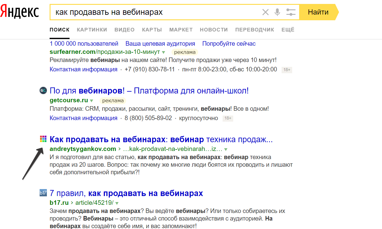Open the Новости tab
Image resolution: width=382 pixels, height=229 pixels.
coord(214,30)
